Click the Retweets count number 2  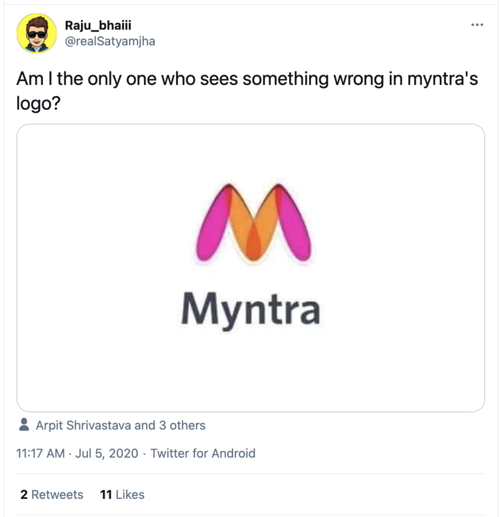(24, 495)
